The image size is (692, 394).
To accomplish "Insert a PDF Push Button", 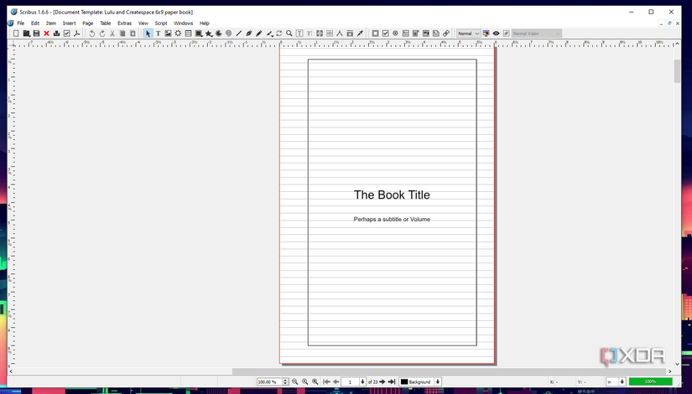I will coord(375,34).
